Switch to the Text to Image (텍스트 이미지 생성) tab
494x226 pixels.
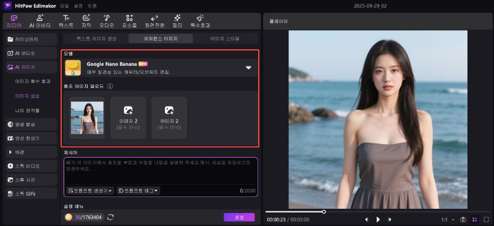pyautogui.click(x=96, y=39)
